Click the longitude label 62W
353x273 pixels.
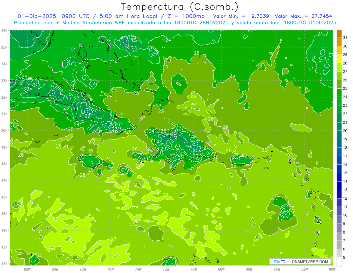point(304,269)
